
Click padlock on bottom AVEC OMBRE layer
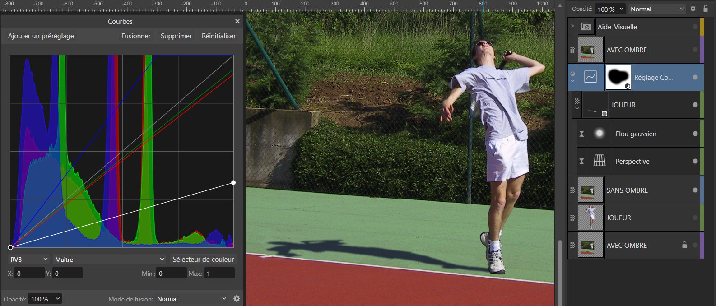[x=684, y=245]
